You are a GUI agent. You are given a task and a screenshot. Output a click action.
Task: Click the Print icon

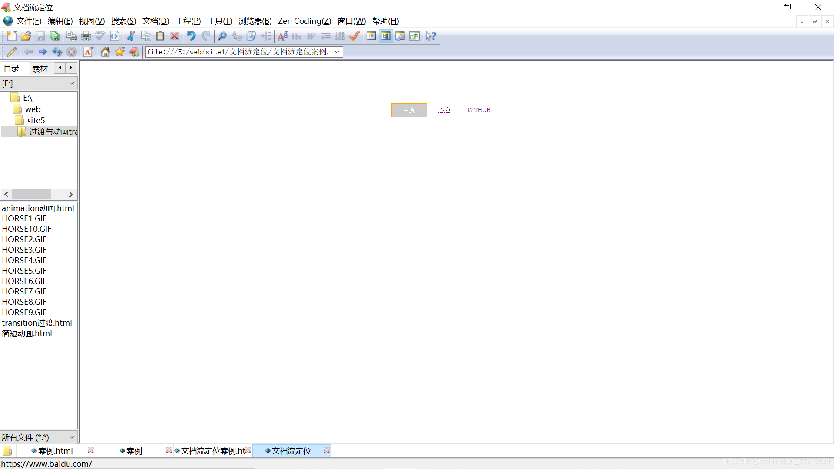click(x=86, y=36)
